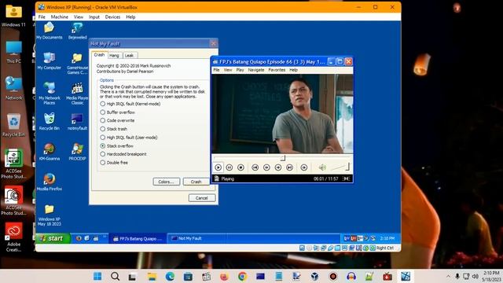Click the XP start button
The height and width of the screenshot is (283, 503).
[x=53, y=238]
